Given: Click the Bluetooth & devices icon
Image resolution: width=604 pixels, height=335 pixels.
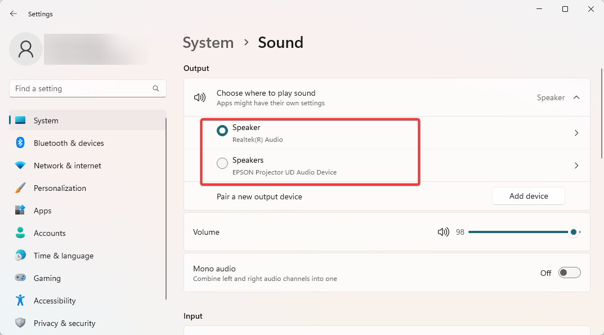Looking at the screenshot, I should 20,142.
